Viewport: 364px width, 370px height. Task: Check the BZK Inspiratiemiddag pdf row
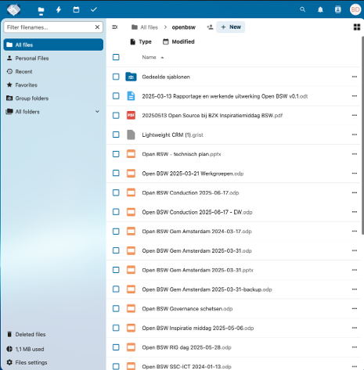pos(116,115)
